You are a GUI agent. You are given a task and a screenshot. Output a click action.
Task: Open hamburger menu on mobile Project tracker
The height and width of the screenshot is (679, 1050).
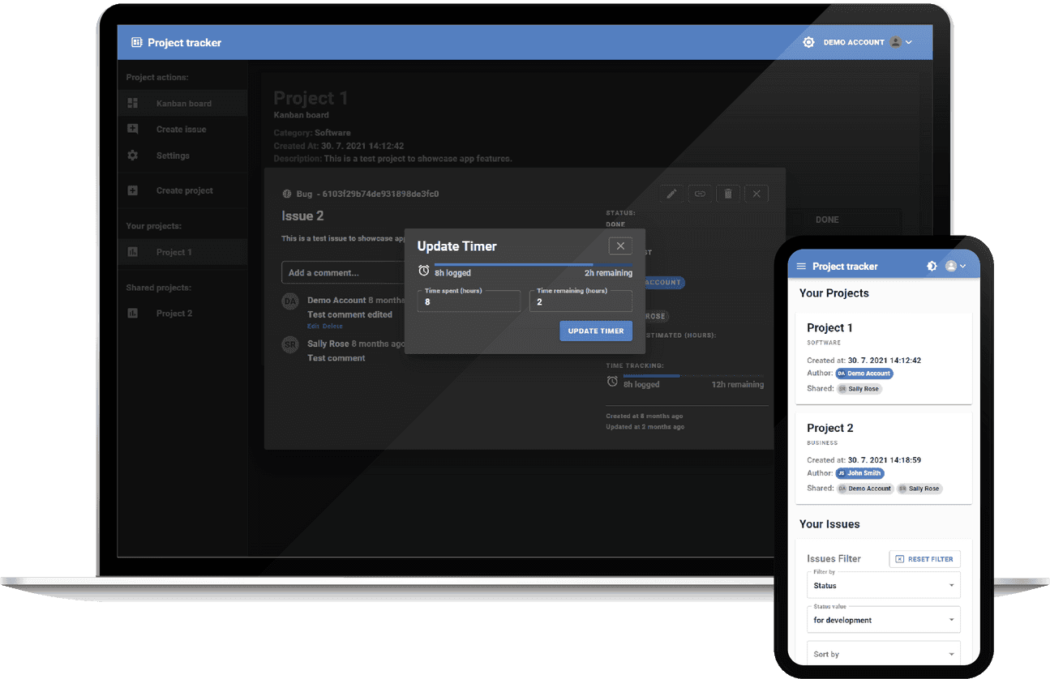[x=801, y=267]
